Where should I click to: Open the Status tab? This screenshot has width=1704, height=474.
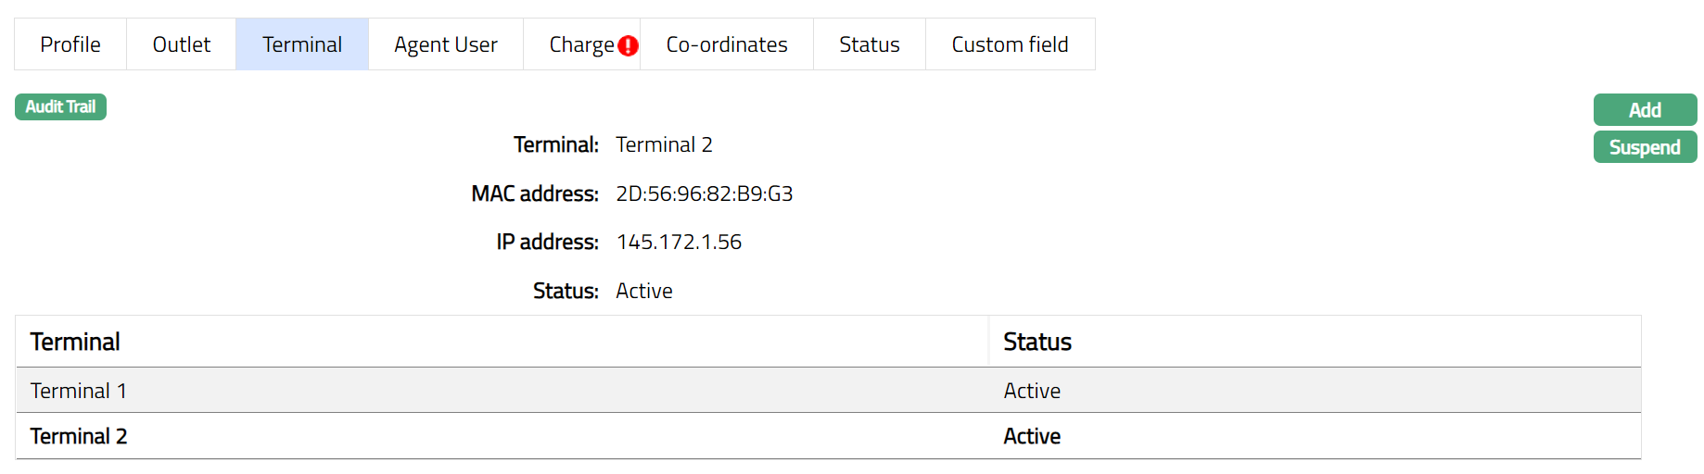pos(870,44)
